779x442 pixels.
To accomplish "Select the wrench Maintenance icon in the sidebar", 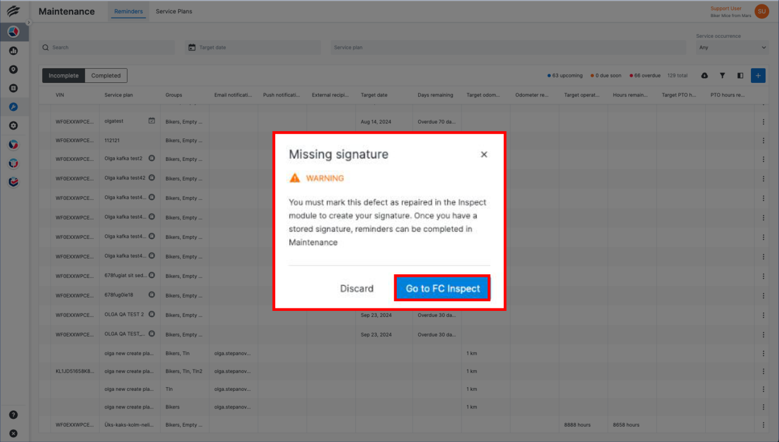I will click(x=13, y=107).
